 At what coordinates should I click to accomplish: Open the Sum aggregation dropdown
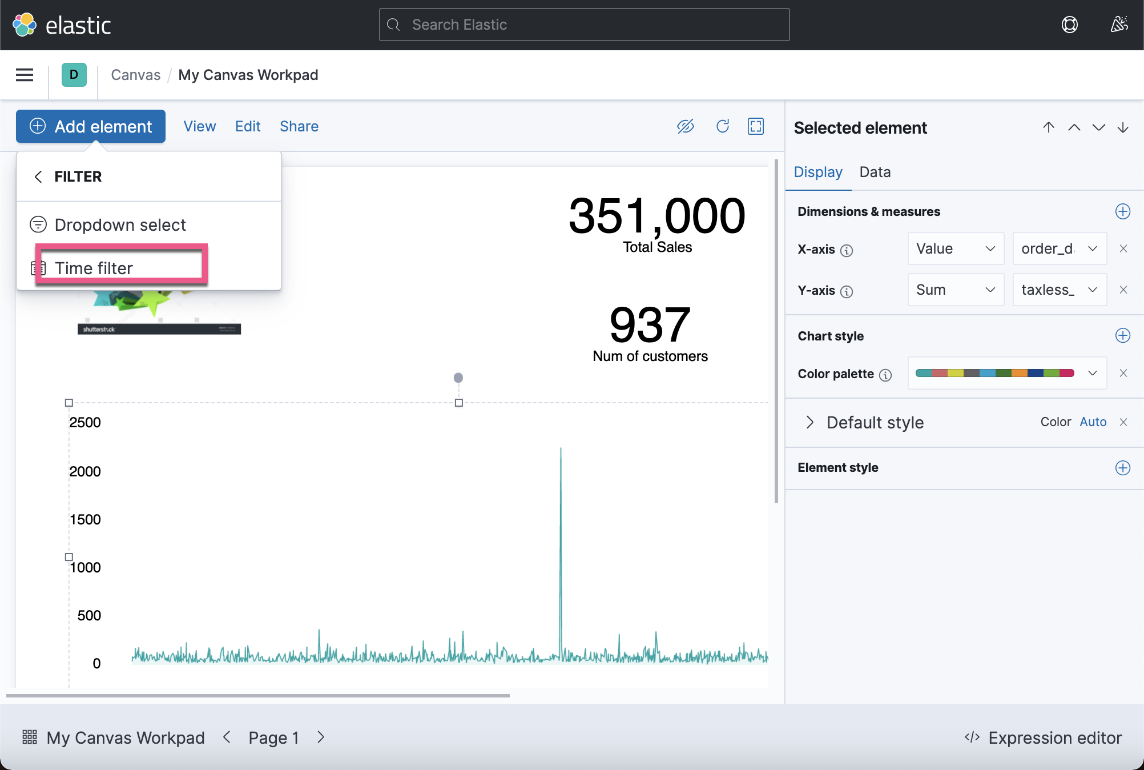pyautogui.click(x=955, y=290)
